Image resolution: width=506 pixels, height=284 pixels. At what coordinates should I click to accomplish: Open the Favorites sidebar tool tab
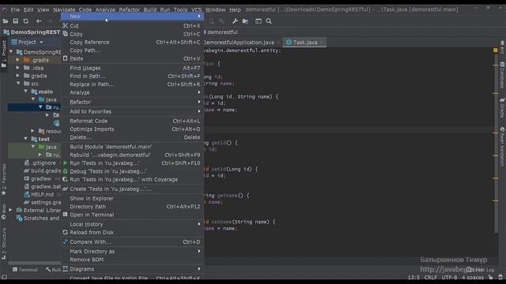(x=4, y=179)
